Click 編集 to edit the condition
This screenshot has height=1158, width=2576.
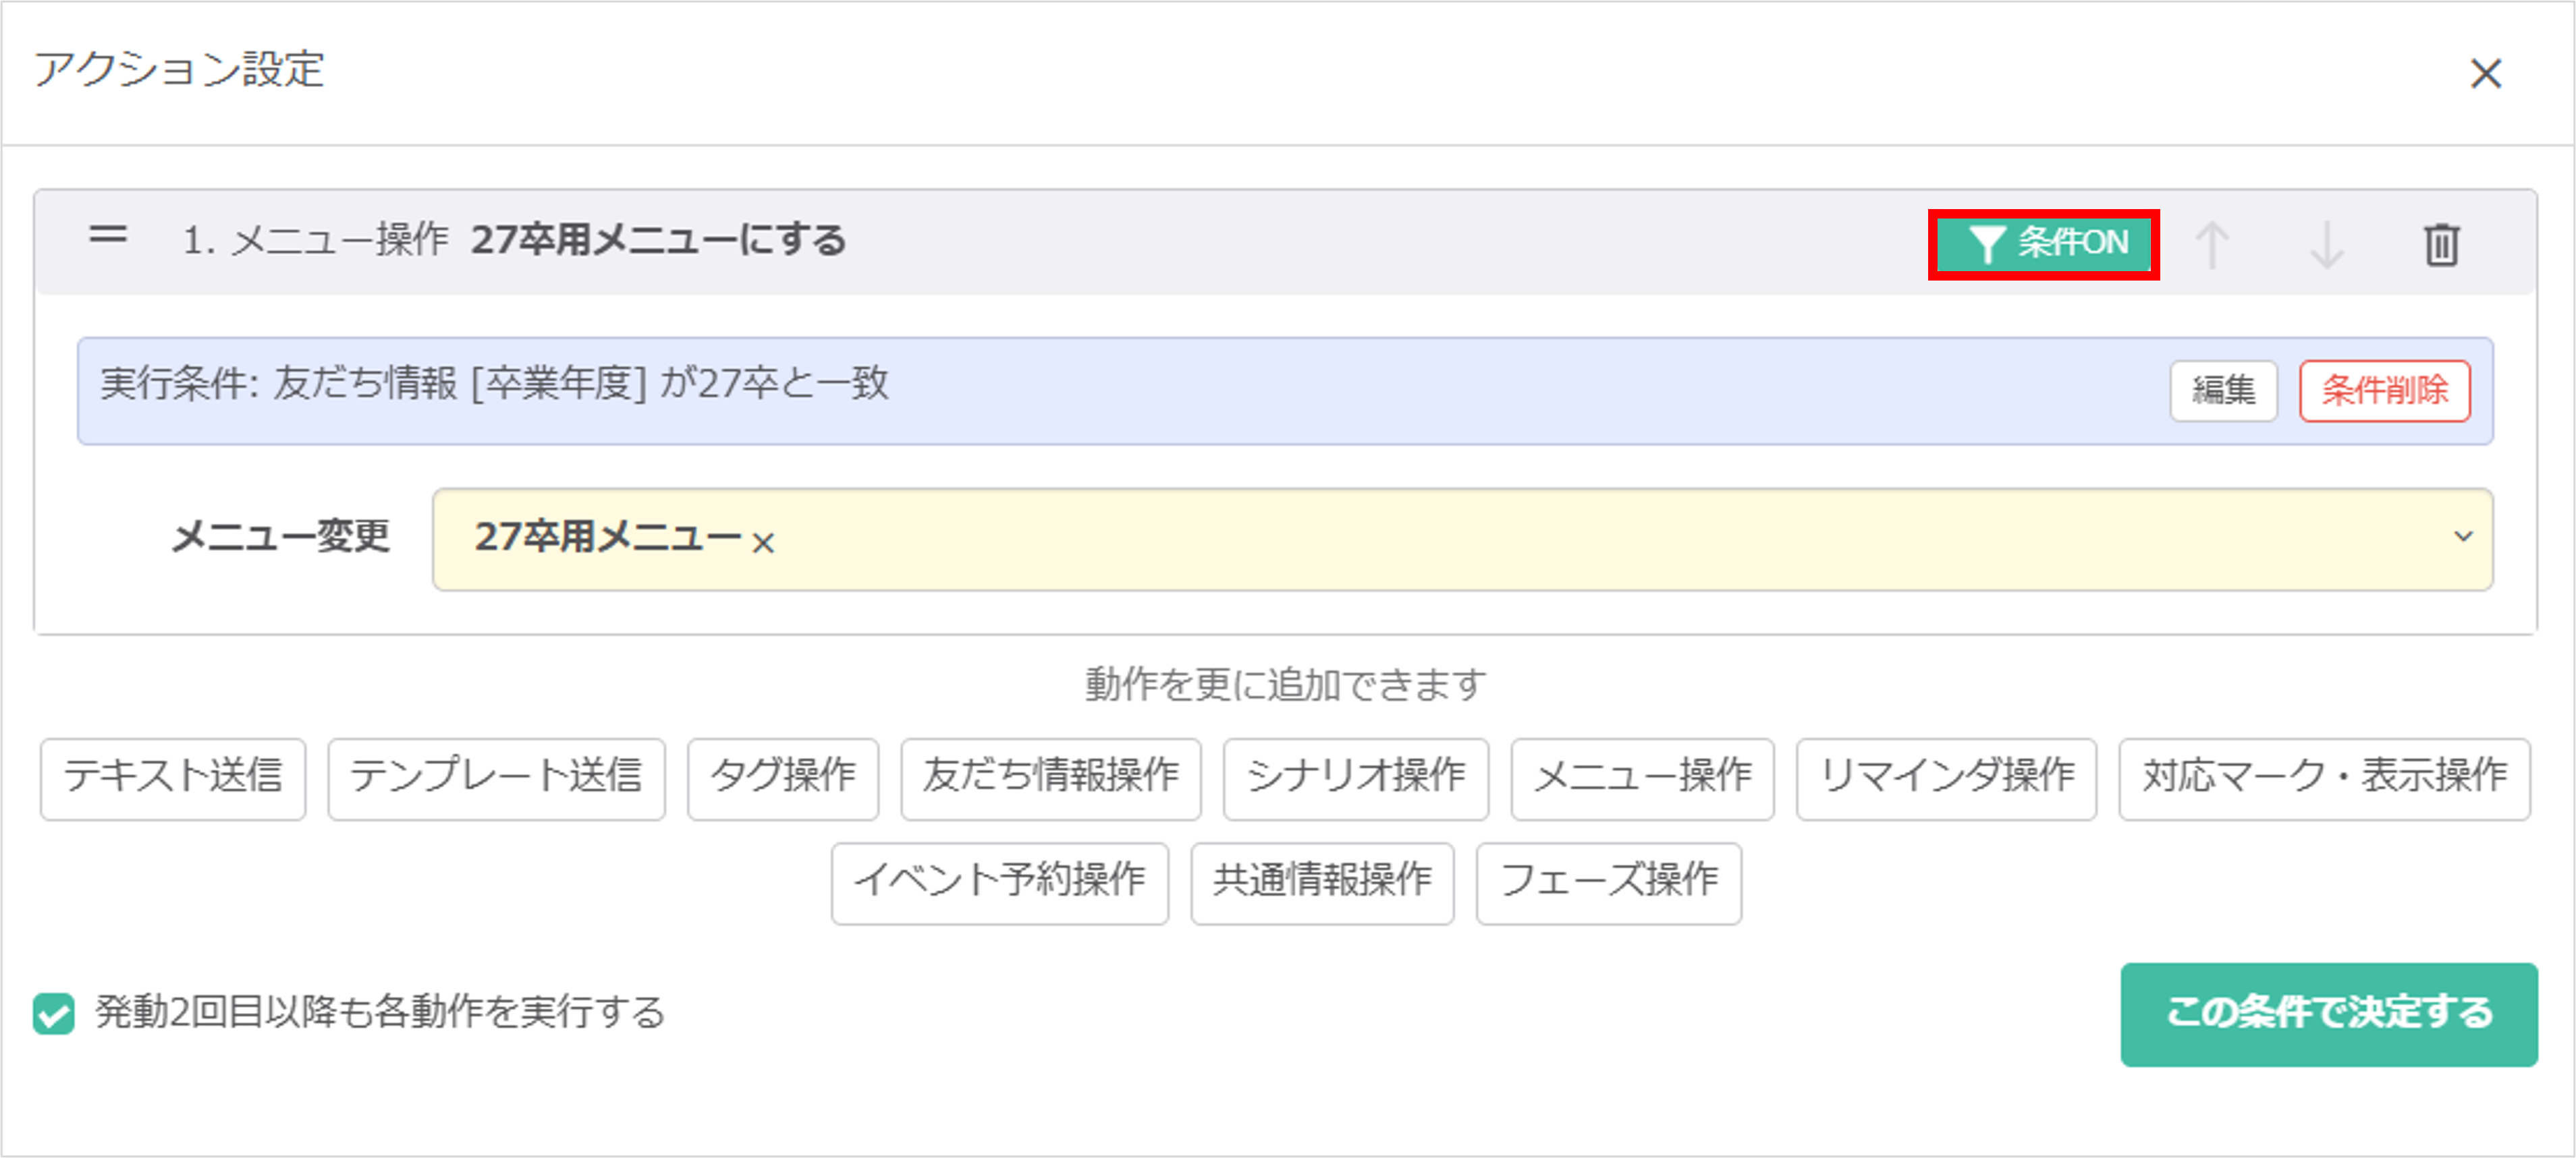click(2223, 390)
